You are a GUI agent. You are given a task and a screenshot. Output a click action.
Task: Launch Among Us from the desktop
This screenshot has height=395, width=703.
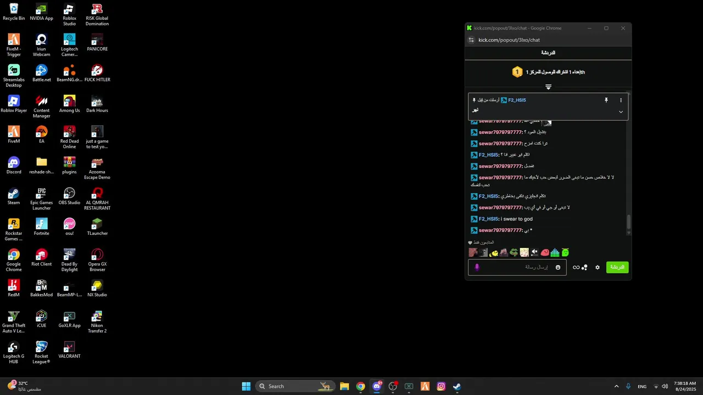(69, 104)
